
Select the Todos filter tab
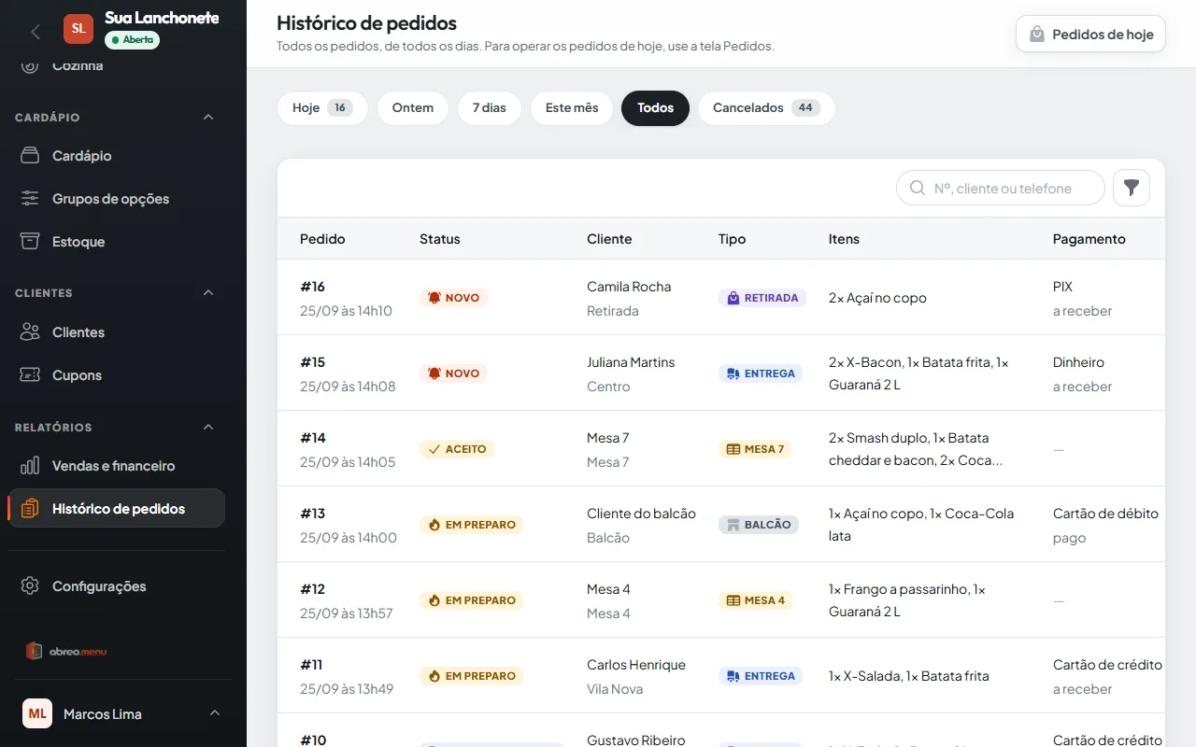coord(655,108)
